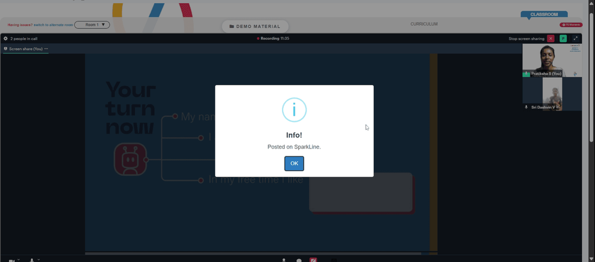Enter fullscreen with the expand arrows icon
The width and height of the screenshot is (595, 262).
click(x=575, y=39)
